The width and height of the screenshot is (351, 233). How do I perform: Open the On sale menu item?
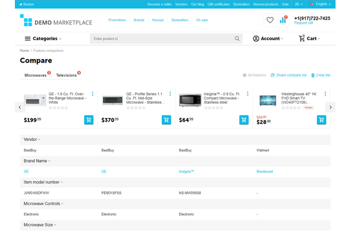pyautogui.click(x=202, y=20)
